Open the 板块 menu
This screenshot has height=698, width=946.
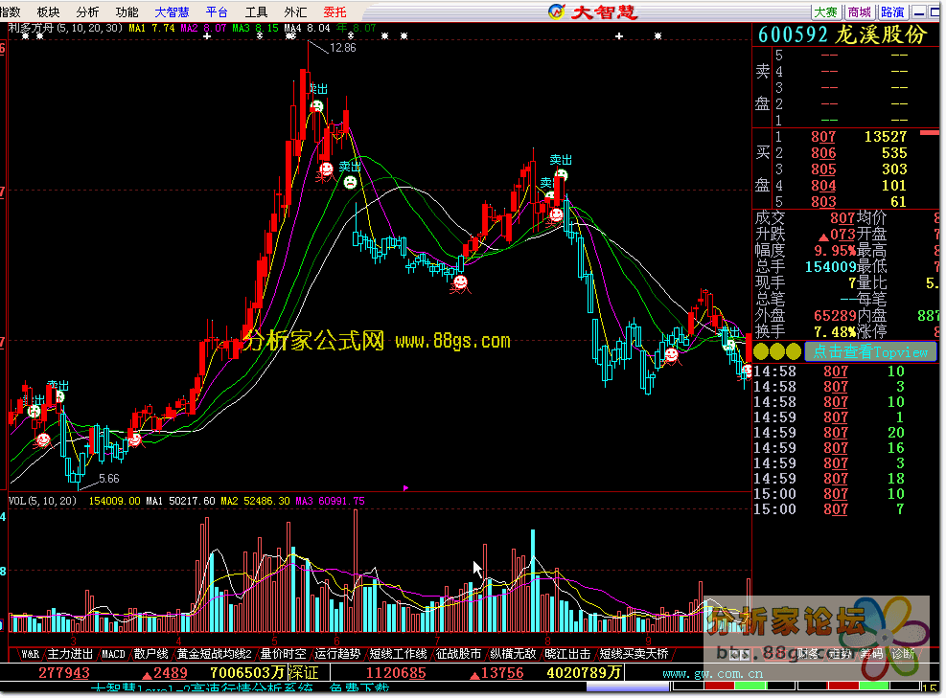pyautogui.click(x=48, y=12)
